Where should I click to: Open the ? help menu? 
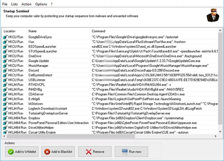[x=51, y=4]
